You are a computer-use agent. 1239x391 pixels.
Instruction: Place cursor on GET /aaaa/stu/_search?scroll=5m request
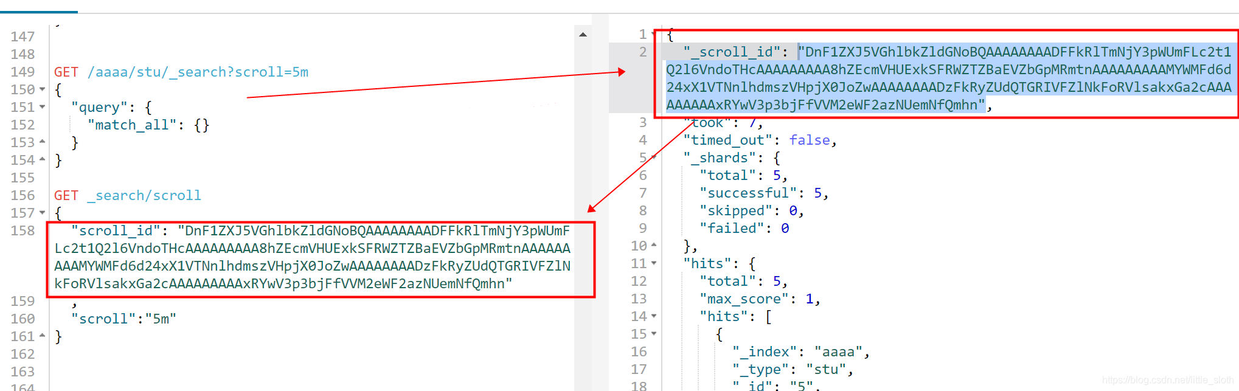click(181, 72)
